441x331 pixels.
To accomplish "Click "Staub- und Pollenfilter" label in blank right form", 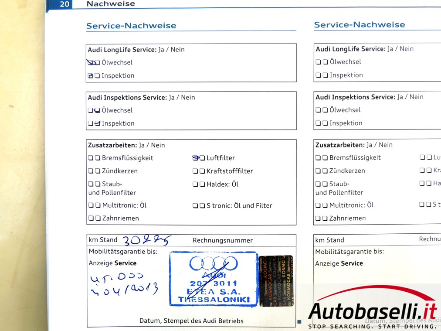I will pyautogui.click(x=339, y=188).
